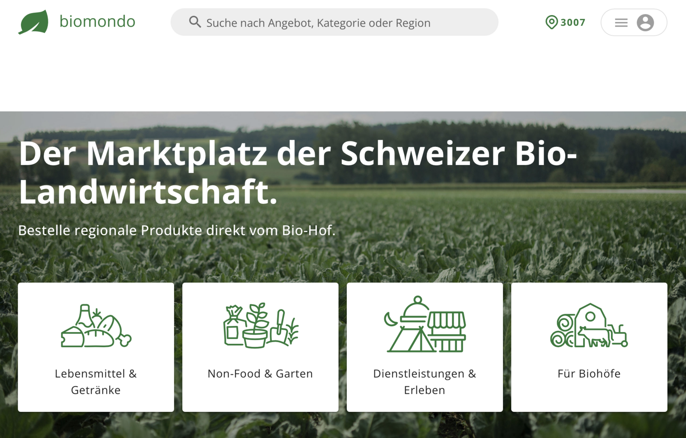Click the potted plant and garden tools icon

coord(260,326)
